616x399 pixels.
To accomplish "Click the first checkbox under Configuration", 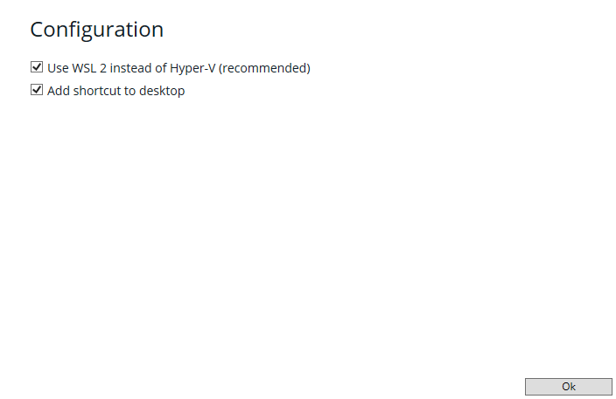I will (37, 67).
